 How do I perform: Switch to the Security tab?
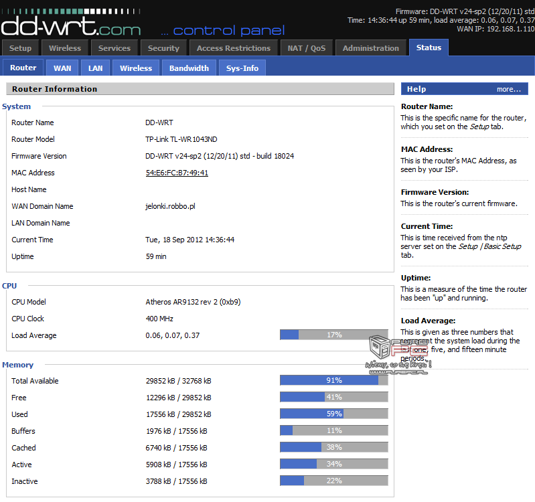click(x=163, y=48)
